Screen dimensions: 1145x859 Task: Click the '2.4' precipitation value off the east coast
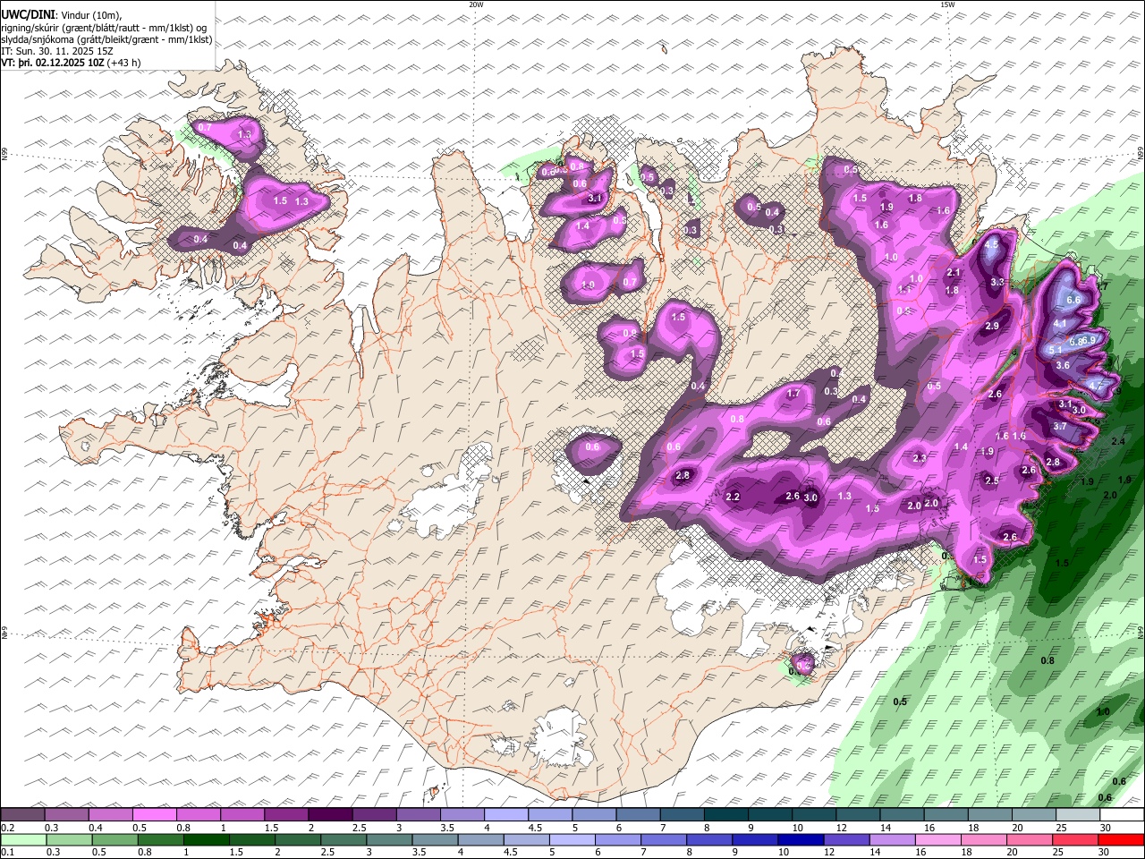coord(1118,442)
